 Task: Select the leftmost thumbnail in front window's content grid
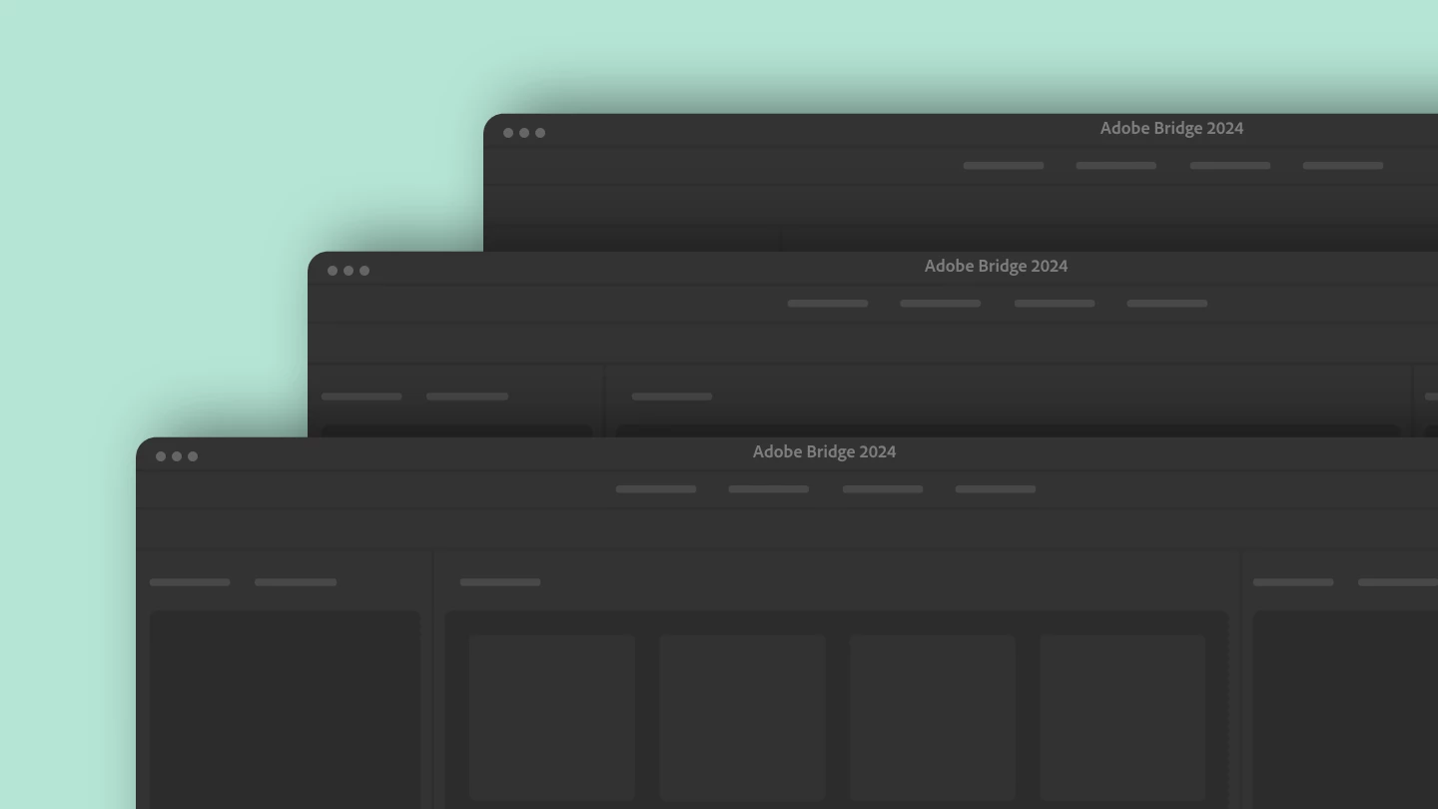(552, 717)
